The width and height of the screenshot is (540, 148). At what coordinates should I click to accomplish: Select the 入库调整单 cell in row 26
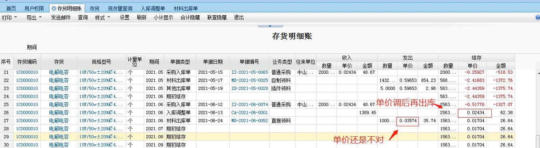tap(180, 113)
